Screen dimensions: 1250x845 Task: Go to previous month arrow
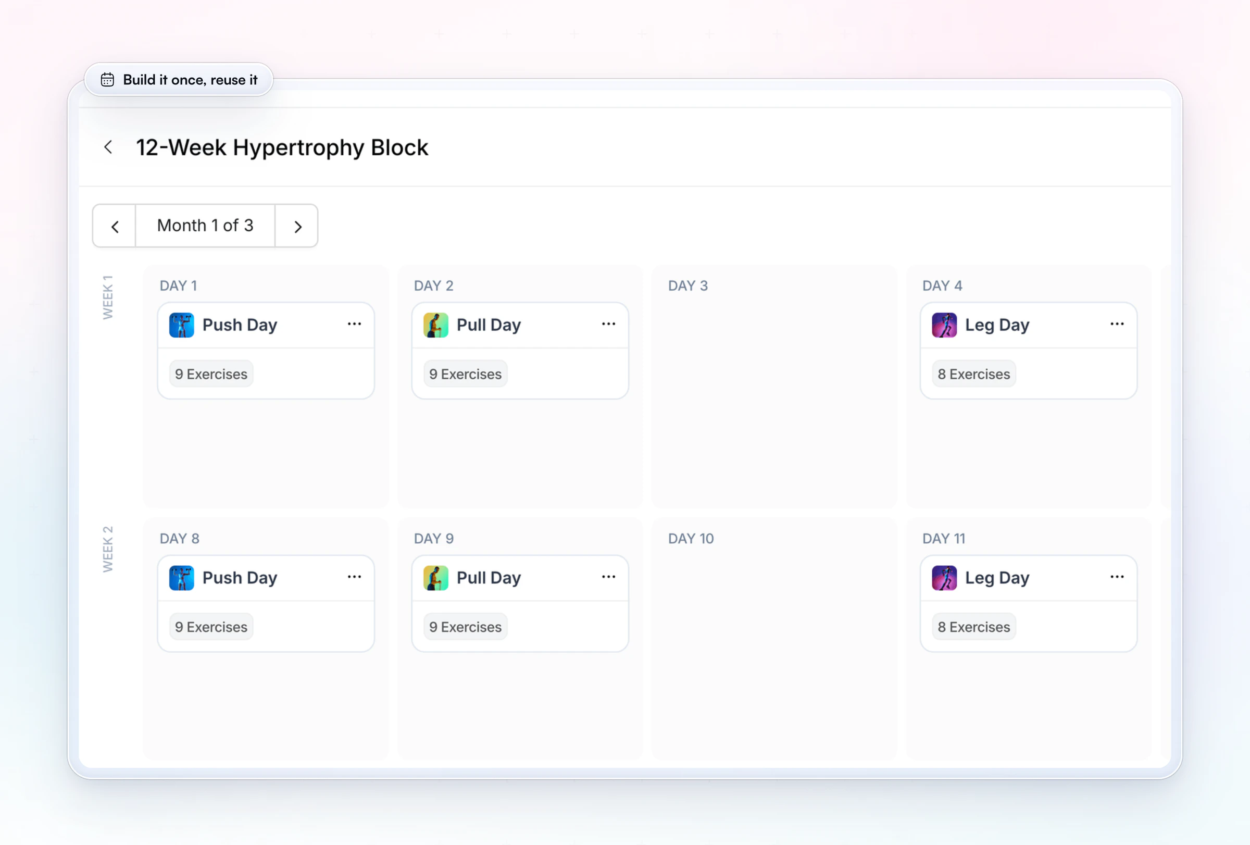pyautogui.click(x=115, y=226)
